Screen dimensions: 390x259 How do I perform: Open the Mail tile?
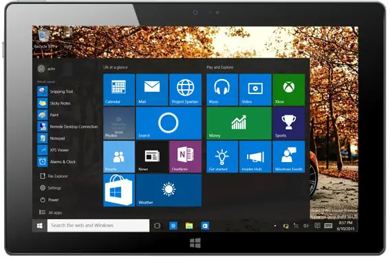[x=152, y=89]
